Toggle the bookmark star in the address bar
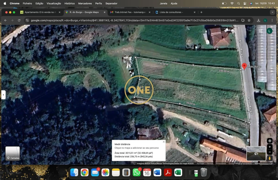This screenshot has height=180, width=278. (x=249, y=20)
